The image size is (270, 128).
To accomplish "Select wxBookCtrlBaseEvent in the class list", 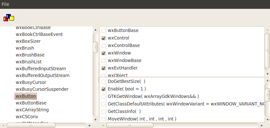I will click(x=39, y=34).
